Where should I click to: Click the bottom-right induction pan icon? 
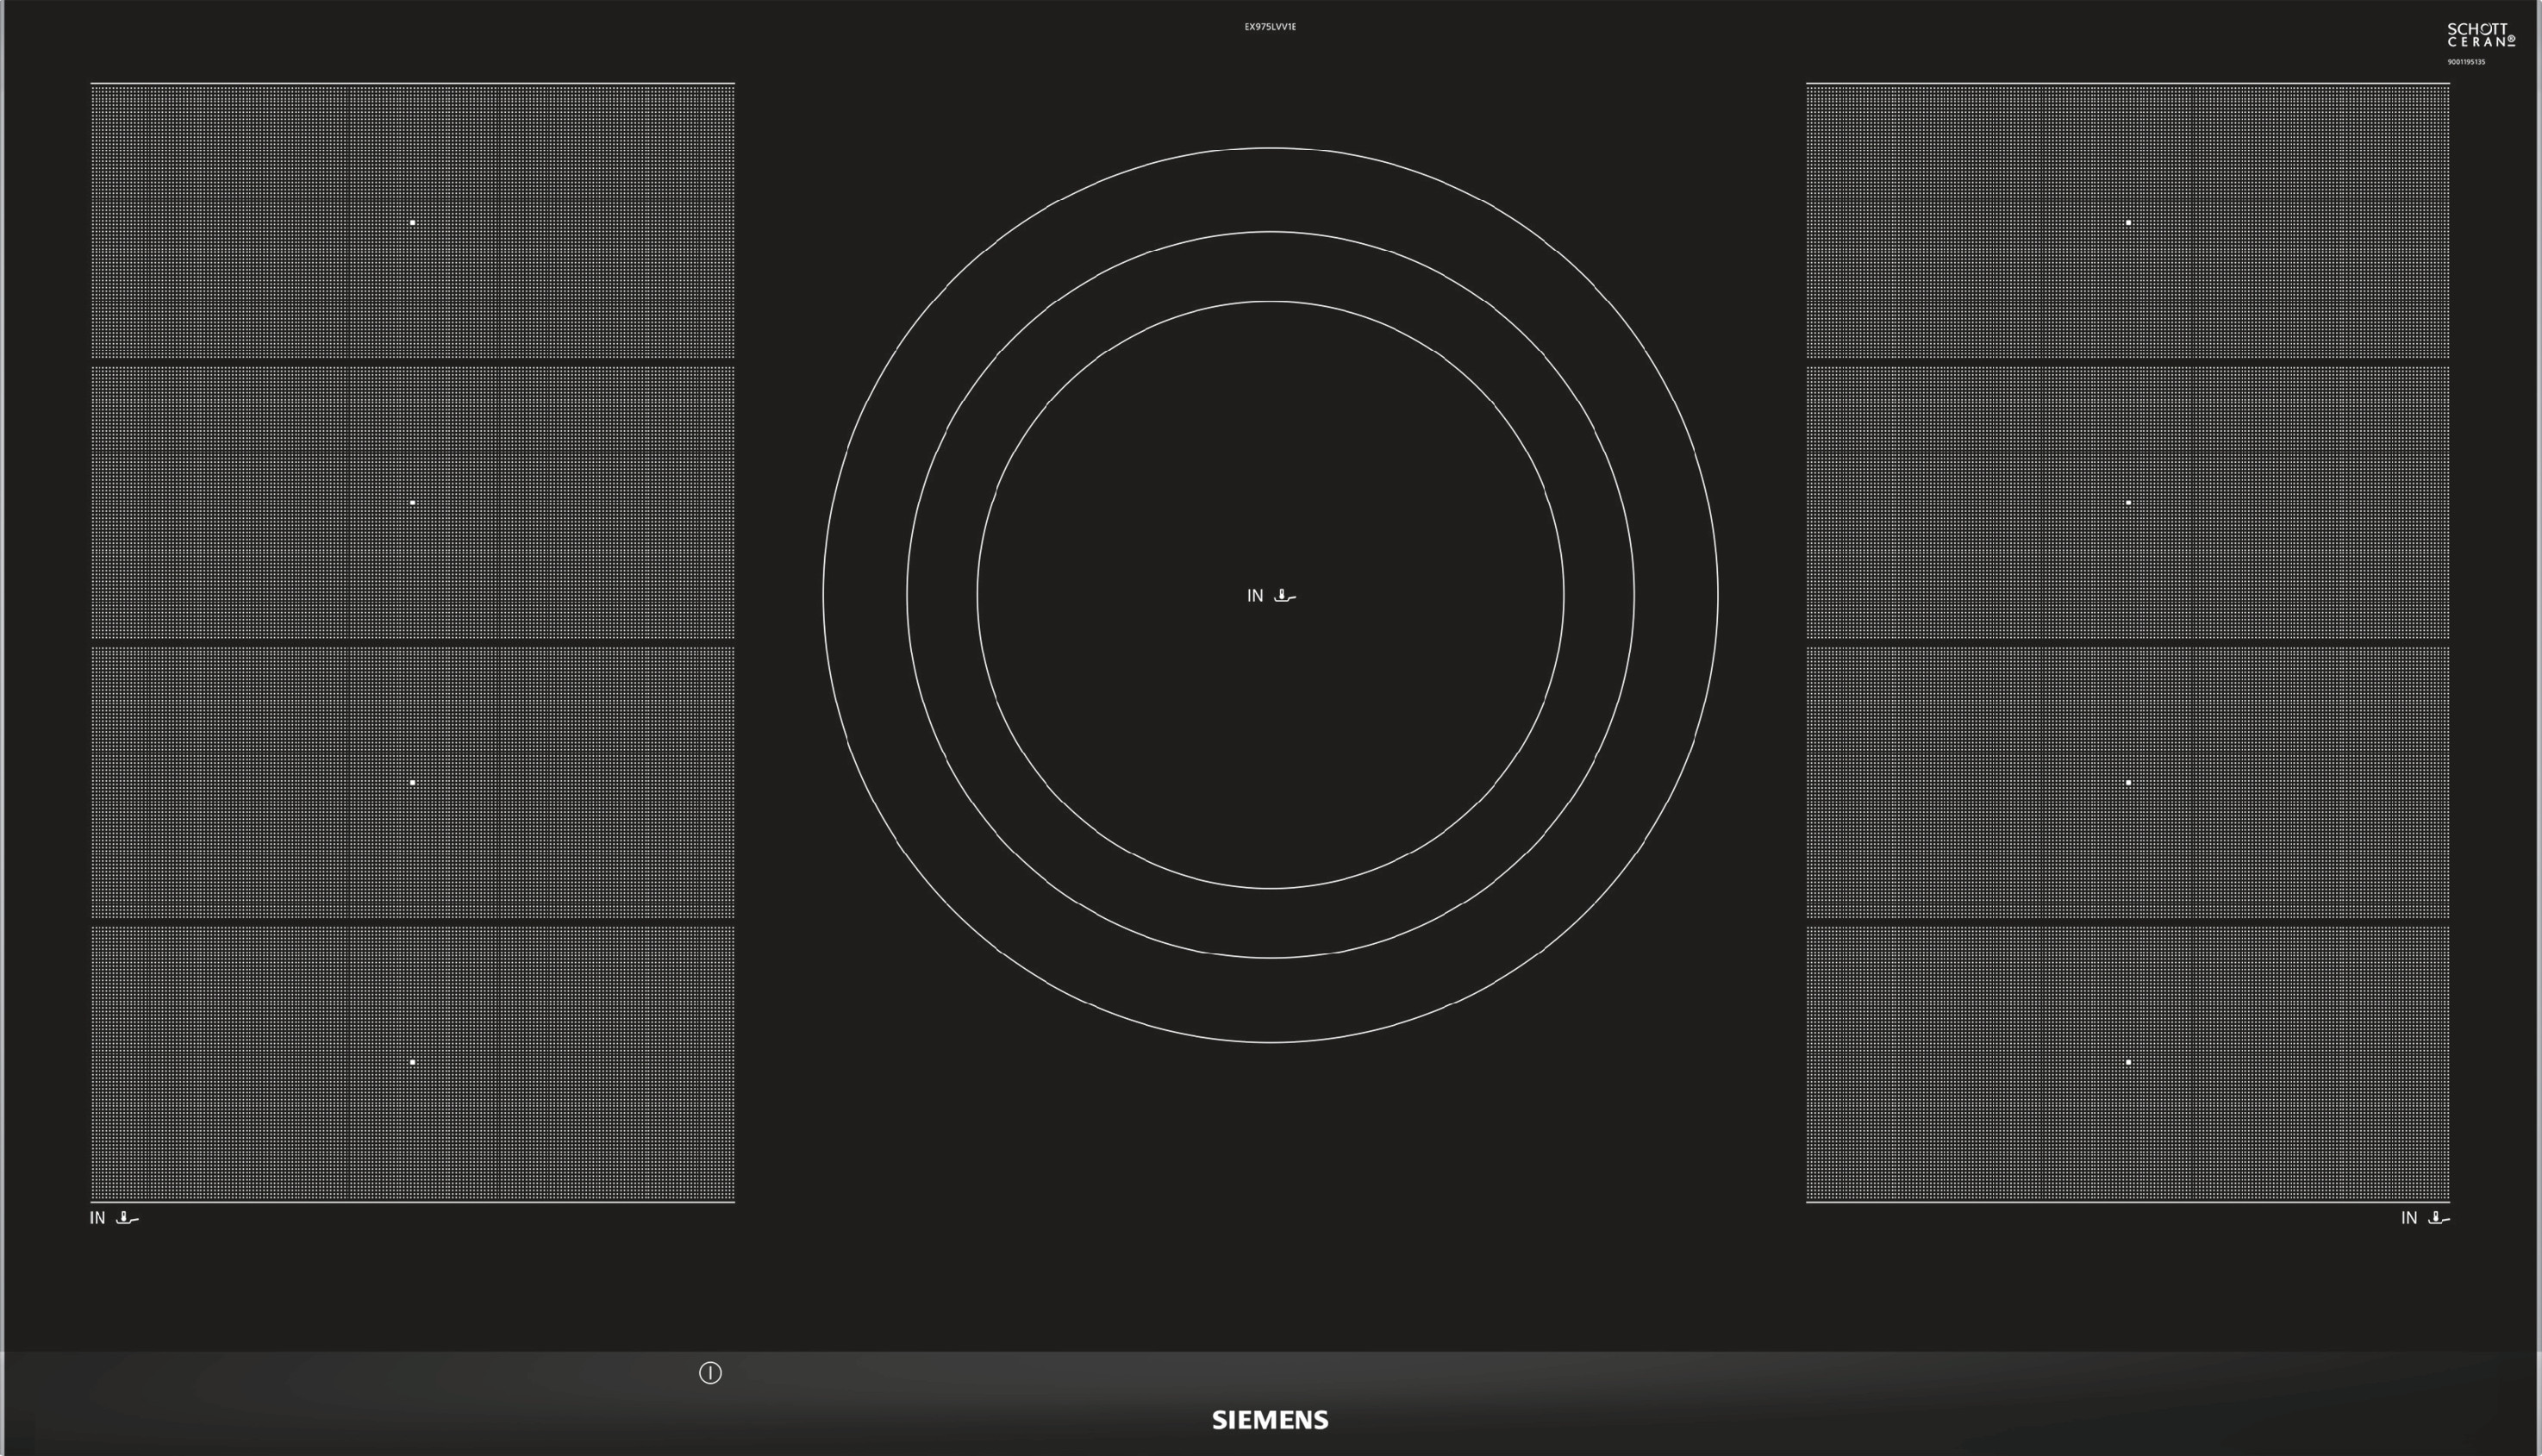tap(2438, 1218)
